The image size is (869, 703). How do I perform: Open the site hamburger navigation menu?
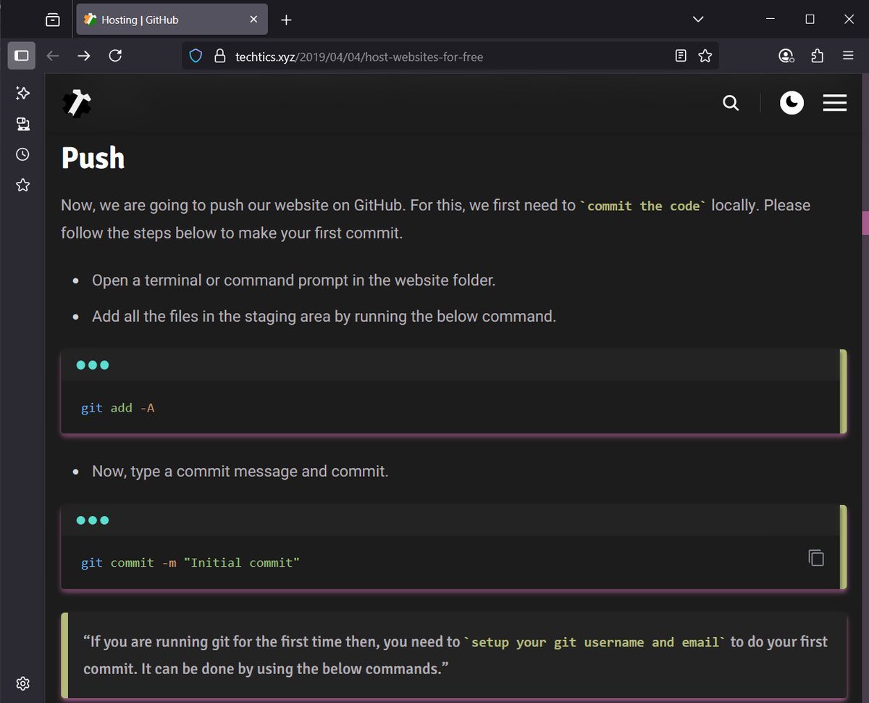click(x=835, y=103)
